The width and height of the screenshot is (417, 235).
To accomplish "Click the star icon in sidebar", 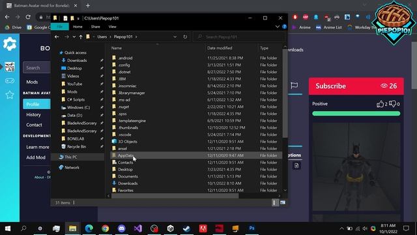I will (x=10, y=95).
